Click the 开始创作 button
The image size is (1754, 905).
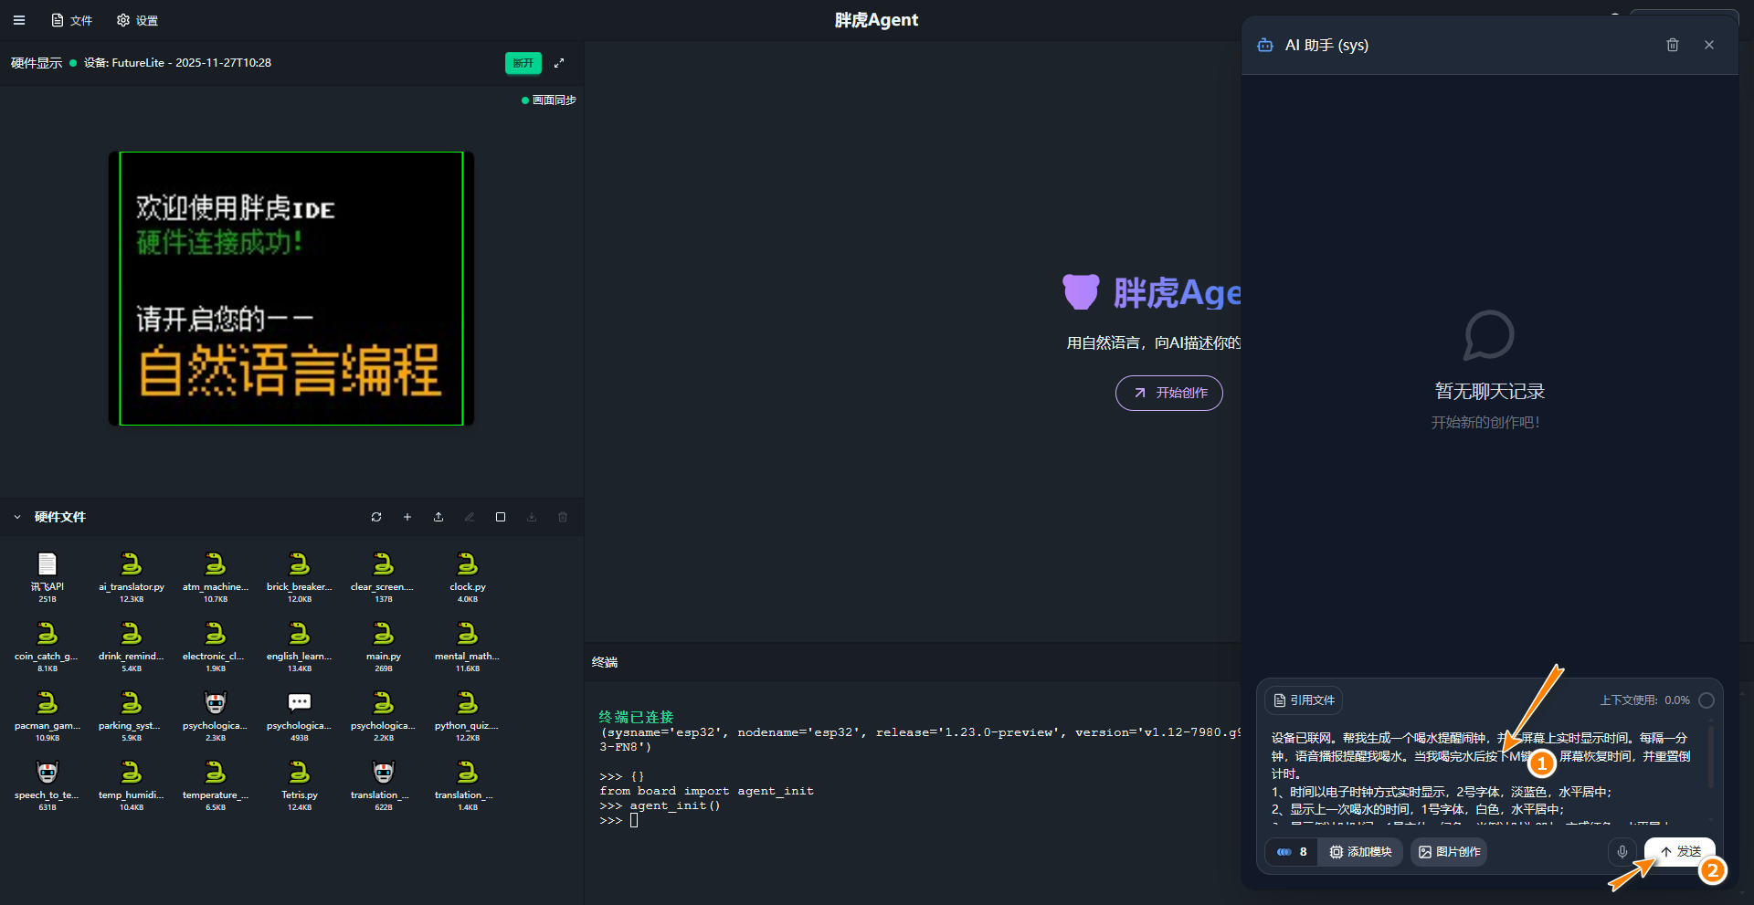click(1168, 393)
